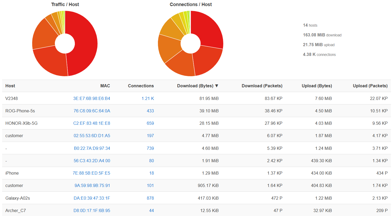Open Galaxy-A02s connections count 878

[150, 198]
